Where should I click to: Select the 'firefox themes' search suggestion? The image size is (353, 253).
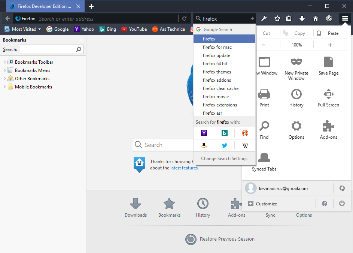pyautogui.click(x=217, y=72)
